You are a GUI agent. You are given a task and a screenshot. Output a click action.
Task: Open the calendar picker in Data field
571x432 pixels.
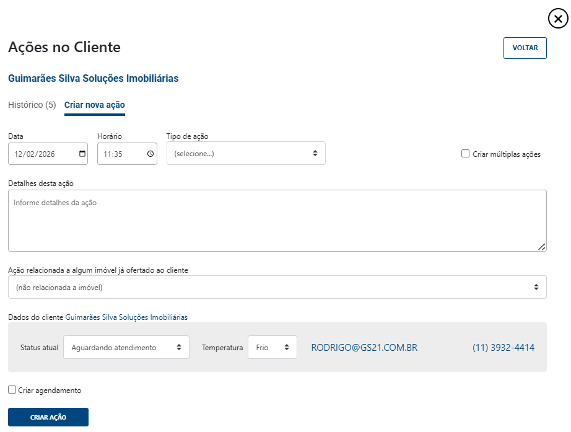[82, 154]
